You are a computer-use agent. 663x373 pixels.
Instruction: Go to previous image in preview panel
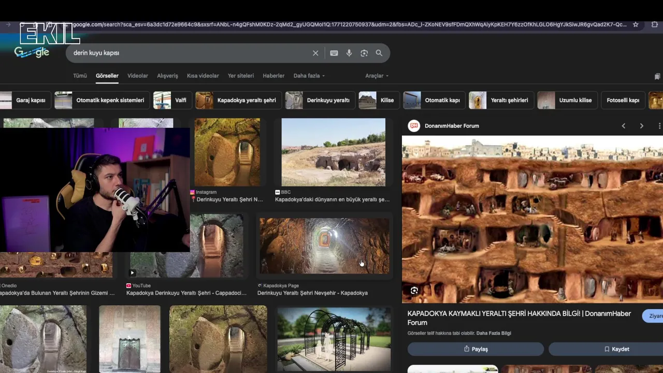point(624,126)
